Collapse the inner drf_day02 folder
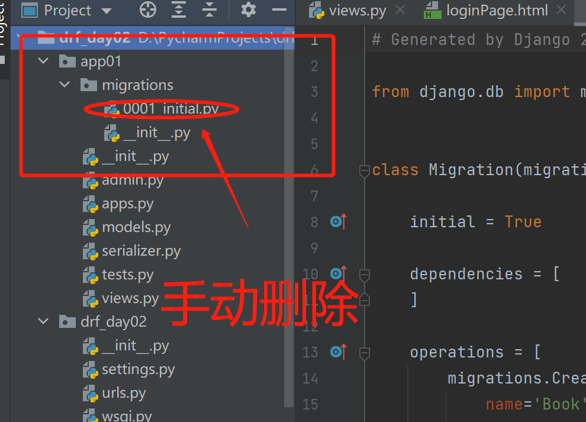The height and width of the screenshot is (422, 586). 43,321
